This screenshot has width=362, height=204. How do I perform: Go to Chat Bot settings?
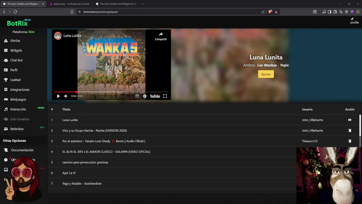pyautogui.click(x=16, y=60)
